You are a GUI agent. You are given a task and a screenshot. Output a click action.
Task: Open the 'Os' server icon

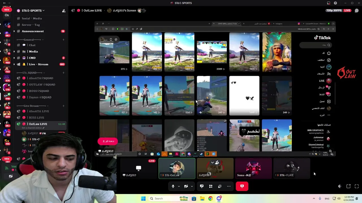tap(7, 15)
